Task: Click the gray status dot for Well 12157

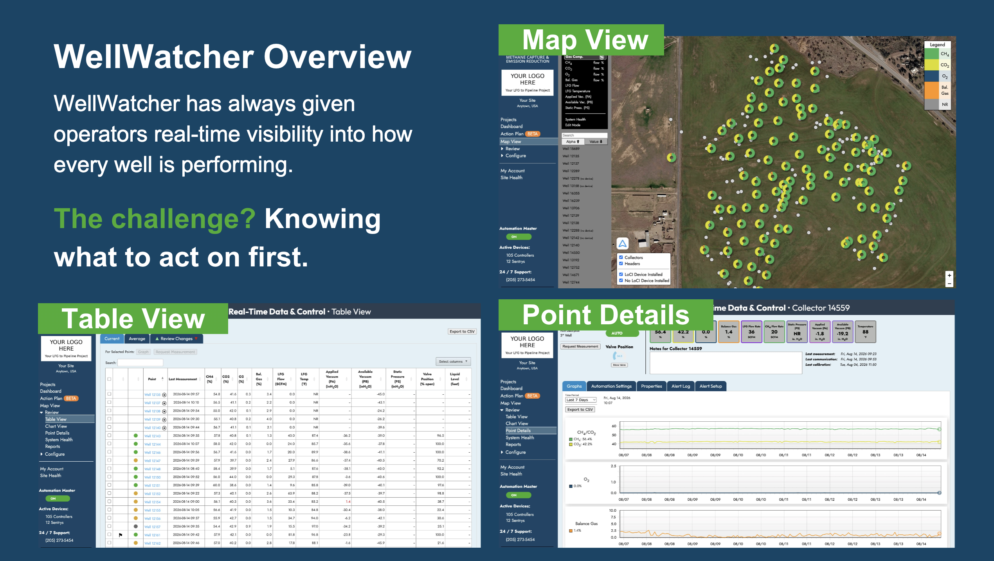Action: click(135, 526)
